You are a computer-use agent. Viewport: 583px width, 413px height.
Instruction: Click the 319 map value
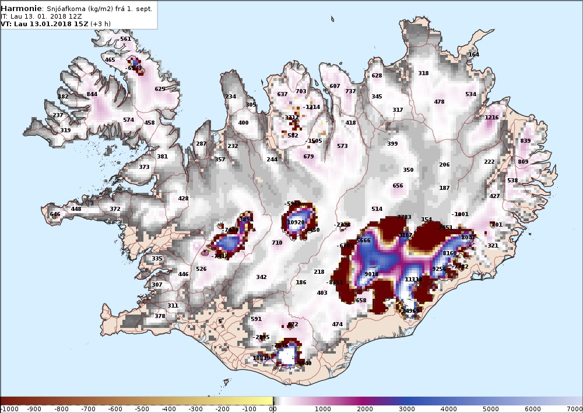pyautogui.click(x=65, y=130)
